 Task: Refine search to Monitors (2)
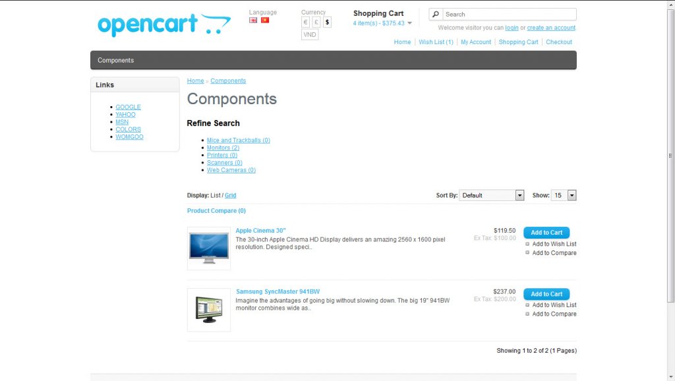coord(223,148)
